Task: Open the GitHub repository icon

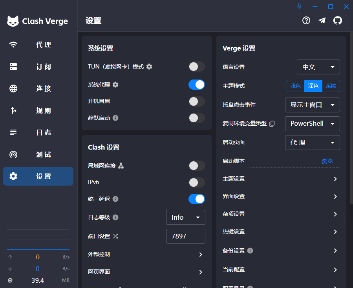Action: point(337,21)
